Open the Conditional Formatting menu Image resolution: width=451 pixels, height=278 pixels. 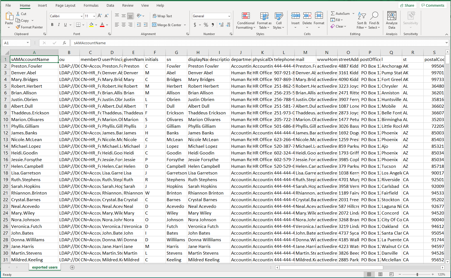(x=246, y=20)
